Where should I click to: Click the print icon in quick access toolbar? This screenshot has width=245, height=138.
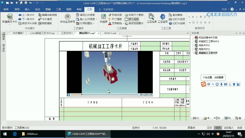(26, 3)
